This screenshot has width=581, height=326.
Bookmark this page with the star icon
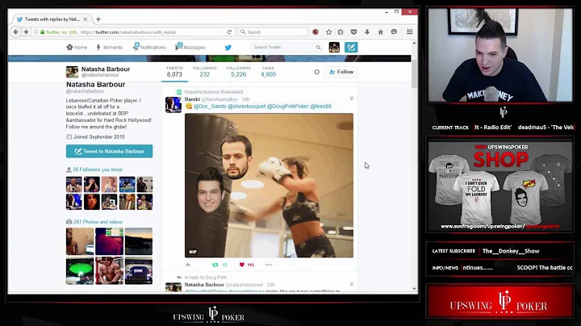328,32
